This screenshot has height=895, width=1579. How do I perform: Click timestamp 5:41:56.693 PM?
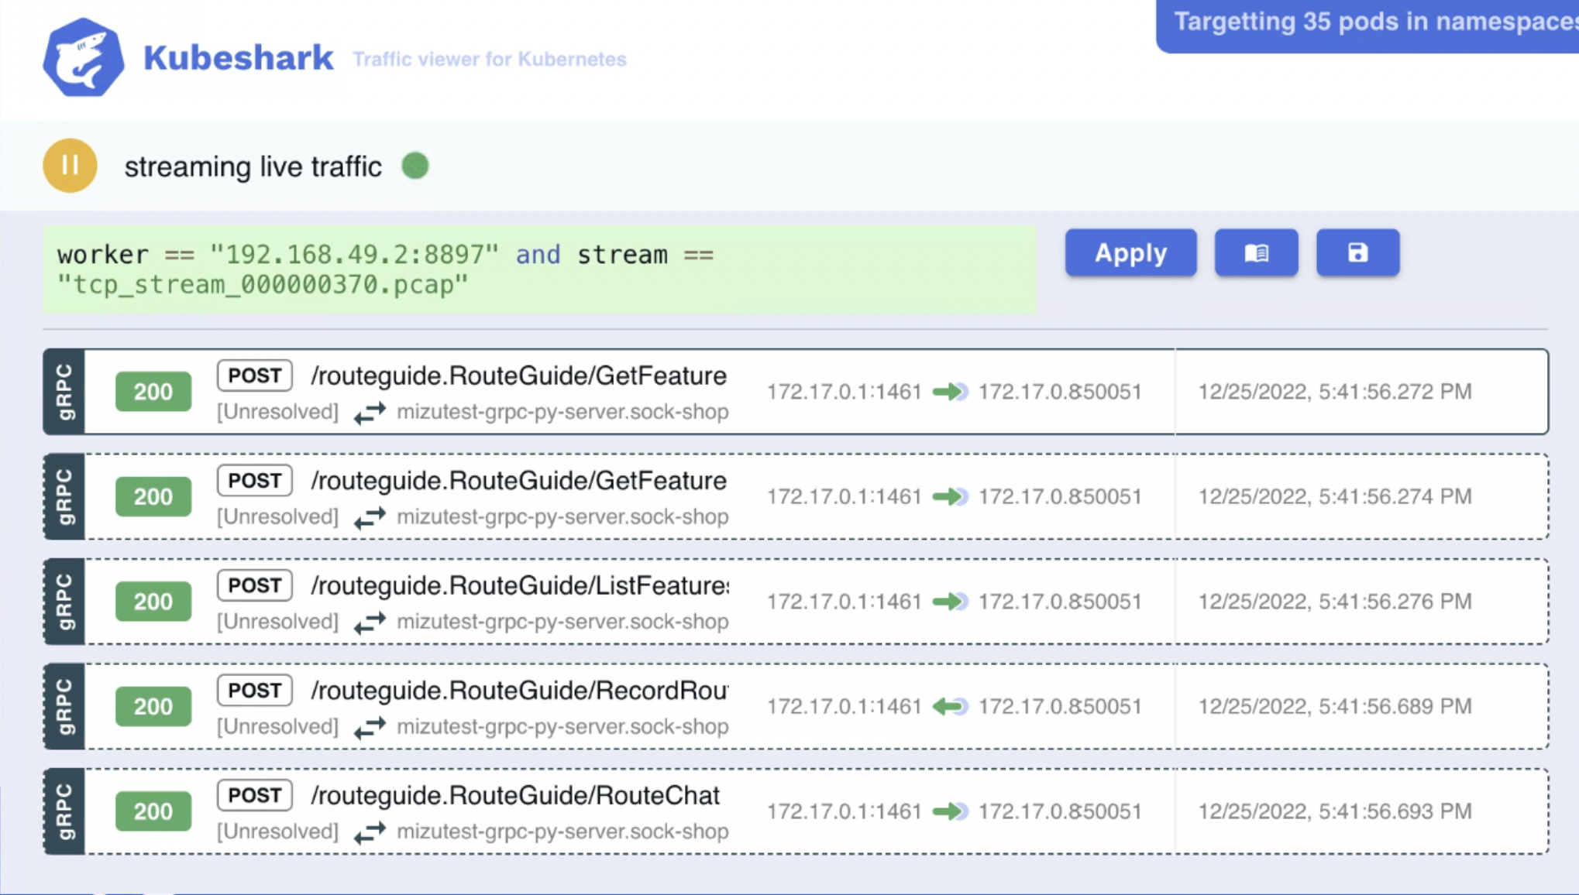point(1334,811)
